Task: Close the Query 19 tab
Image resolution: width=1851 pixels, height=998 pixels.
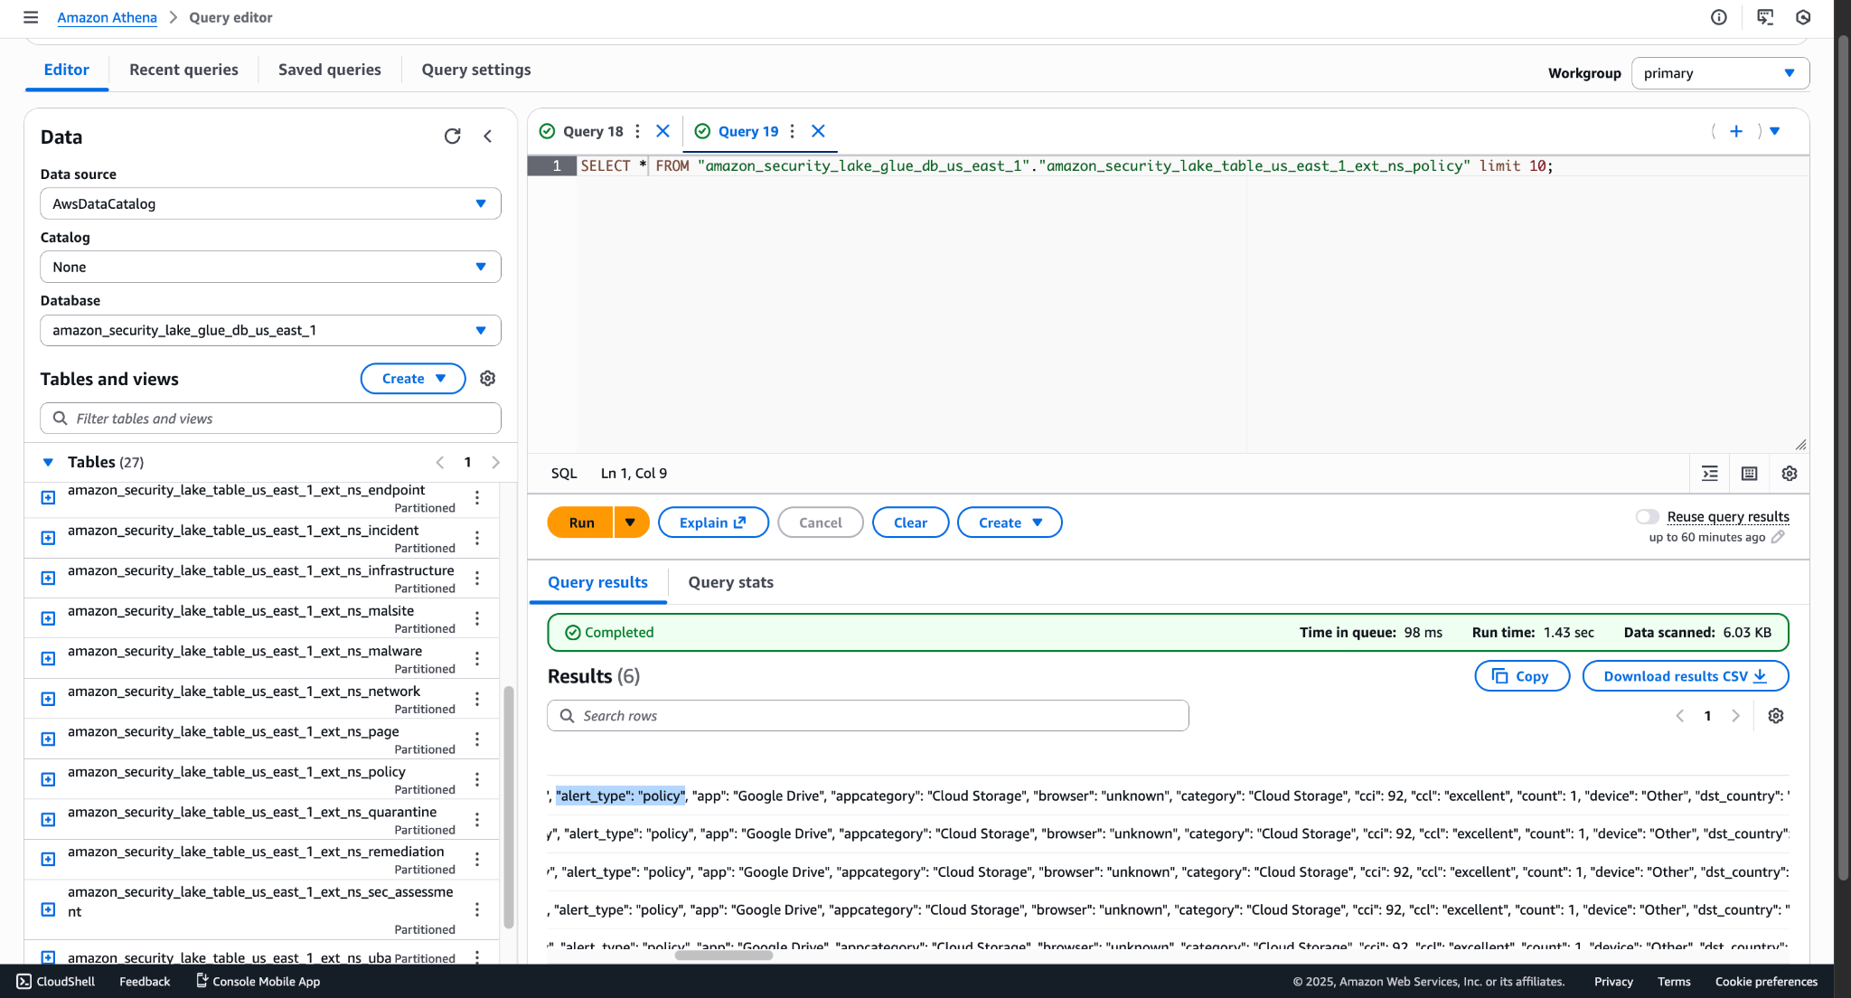Action: [819, 131]
